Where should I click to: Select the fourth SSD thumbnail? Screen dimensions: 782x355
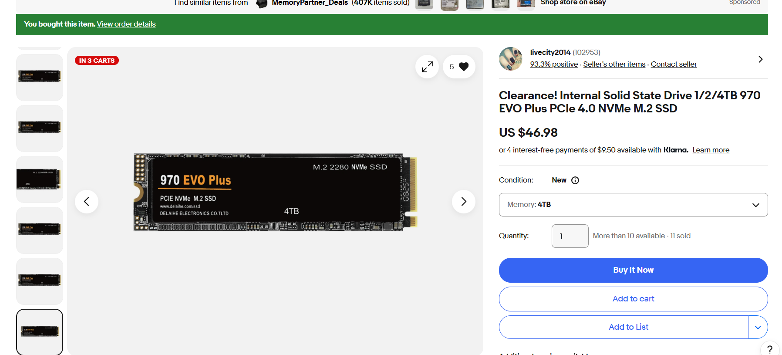tap(40, 230)
